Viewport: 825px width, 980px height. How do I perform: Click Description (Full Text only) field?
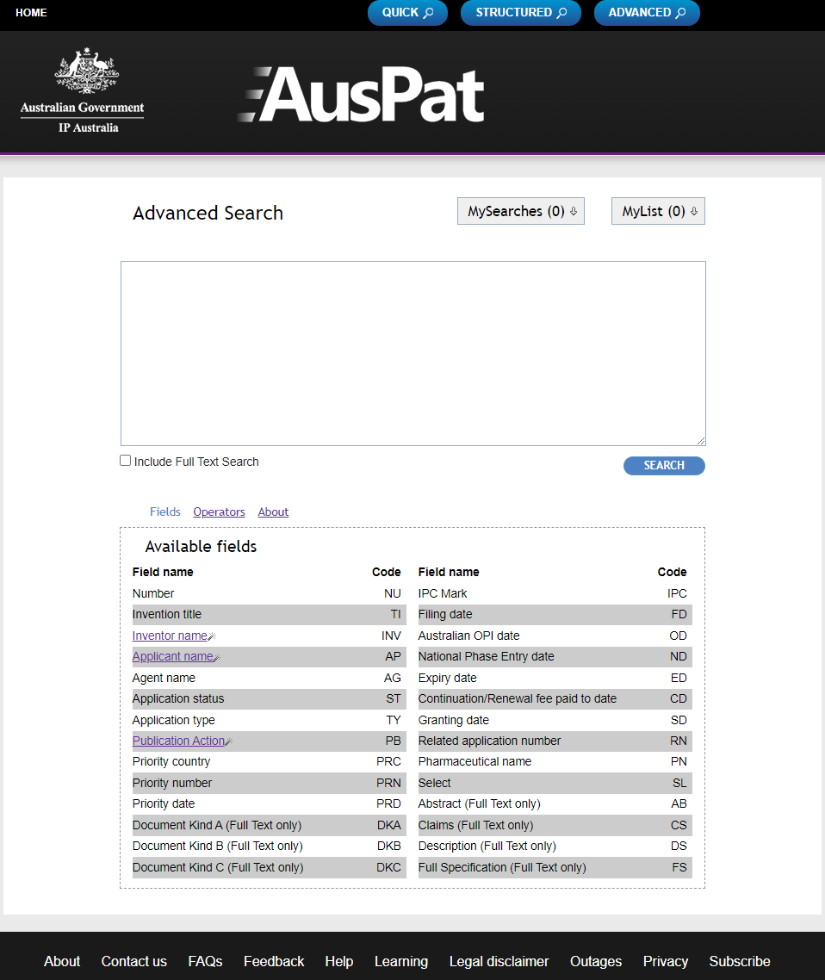[487, 847]
